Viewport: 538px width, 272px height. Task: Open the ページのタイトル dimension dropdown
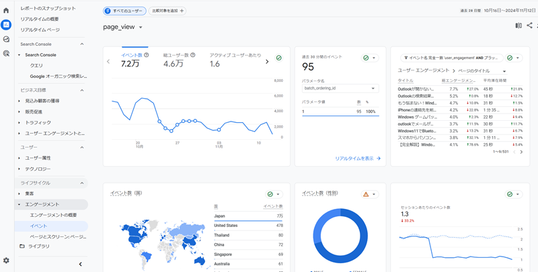[504, 71]
